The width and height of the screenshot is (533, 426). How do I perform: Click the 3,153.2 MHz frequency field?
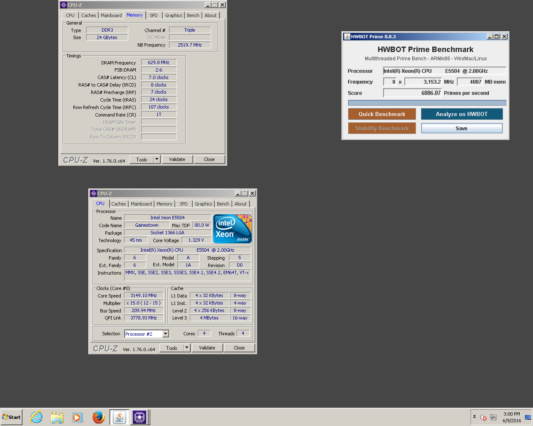click(x=423, y=82)
